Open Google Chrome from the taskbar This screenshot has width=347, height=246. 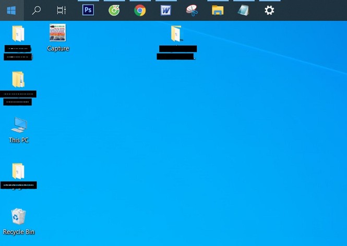140,10
